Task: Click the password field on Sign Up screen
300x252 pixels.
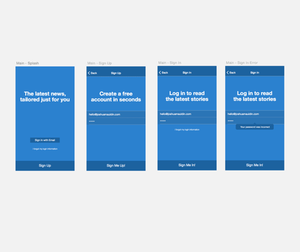Action: pyautogui.click(x=116, y=122)
